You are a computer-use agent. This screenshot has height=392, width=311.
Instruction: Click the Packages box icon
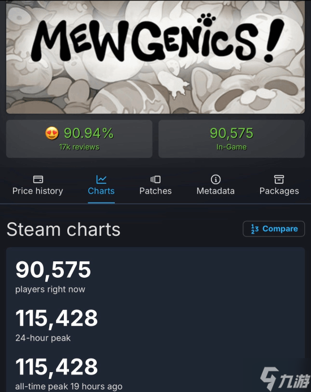pos(279,179)
